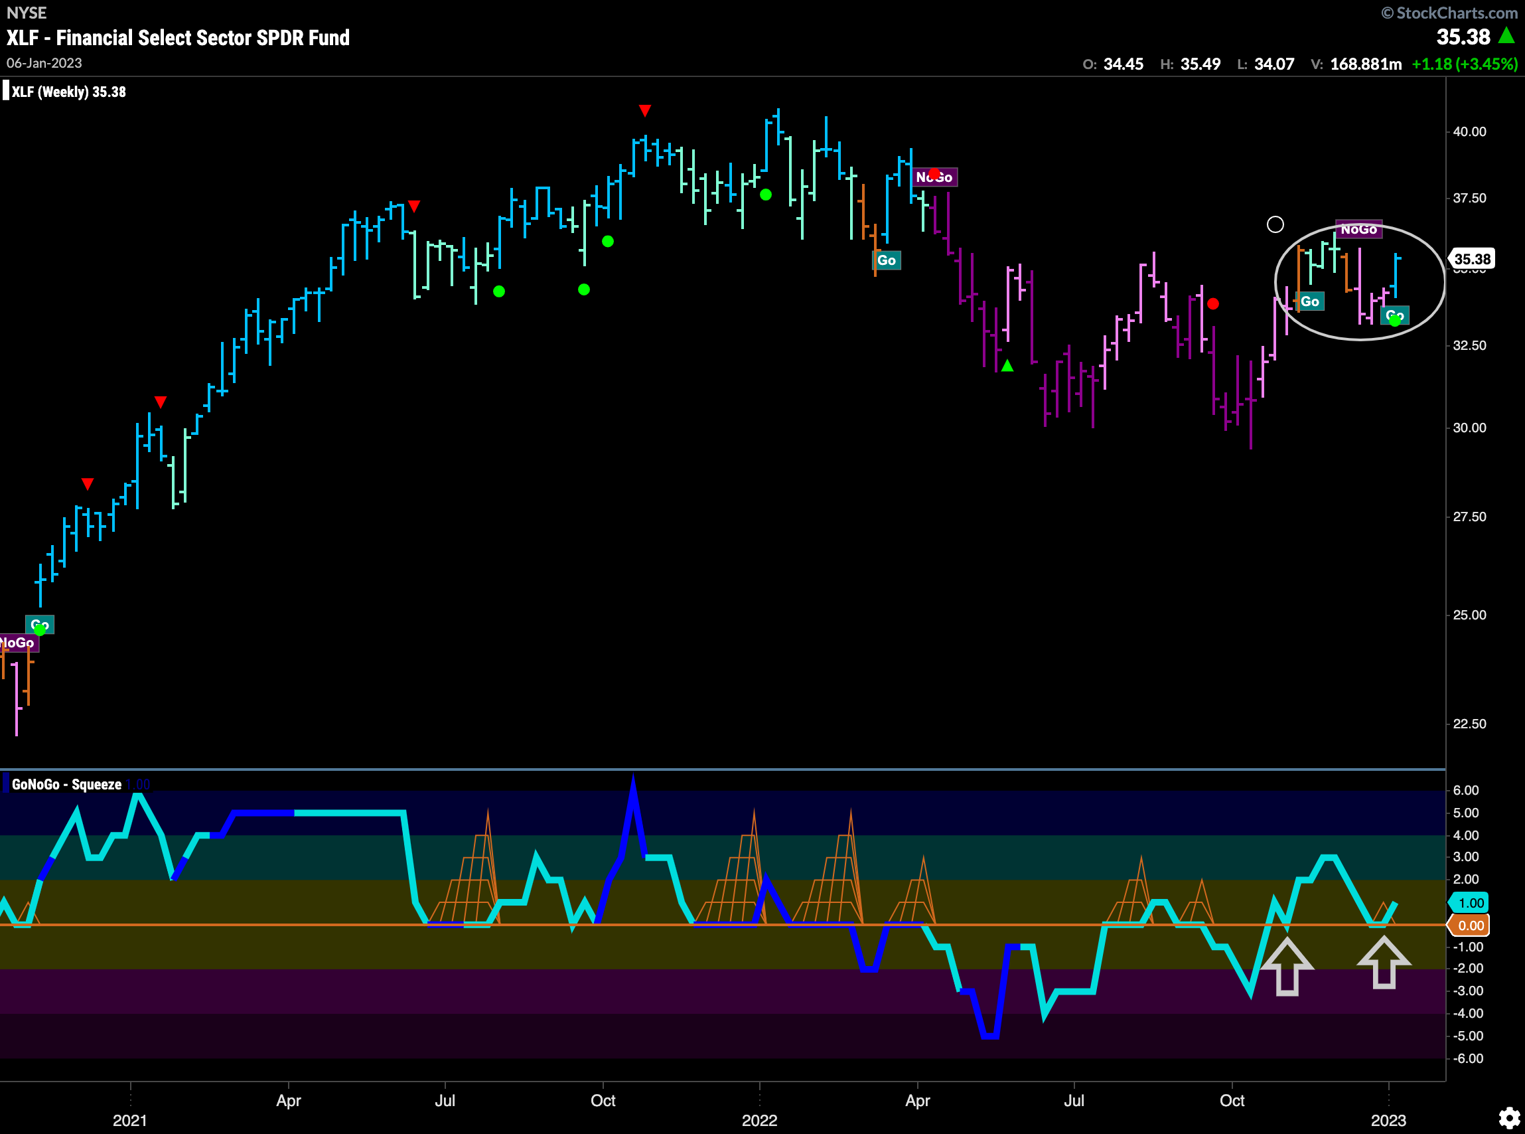This screenshot has width=1525, height=1134.
Task: Click the red dot near September 2022
Action: click(x=1212, y=303)
